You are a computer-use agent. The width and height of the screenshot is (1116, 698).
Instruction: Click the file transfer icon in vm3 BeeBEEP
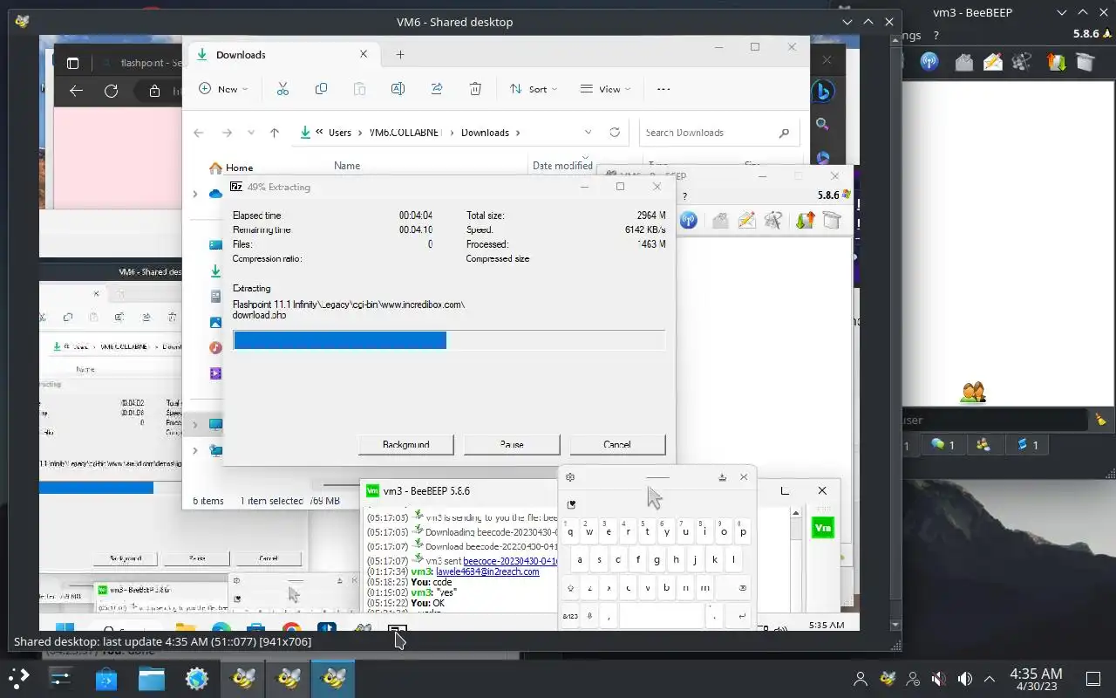point(1056,62)
